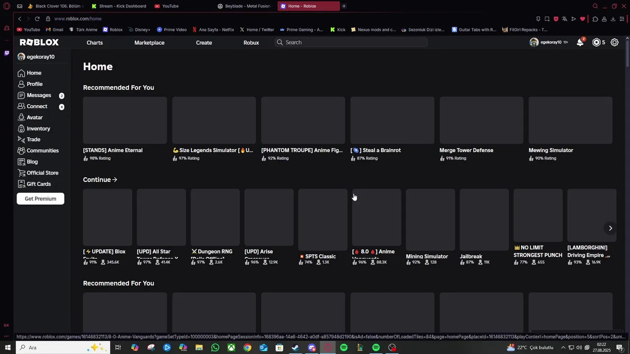Image resolution: width=630 pixels, height=354 pixels.
Task: Open Blog in sidebar
Action: point(28,162)
